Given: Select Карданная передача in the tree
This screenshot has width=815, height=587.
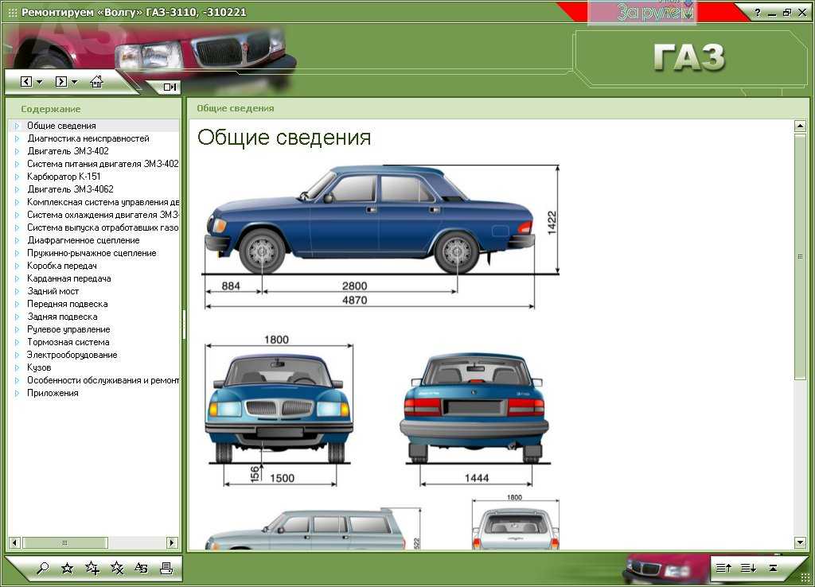Looking at the screenshot, I should [69, 278].
